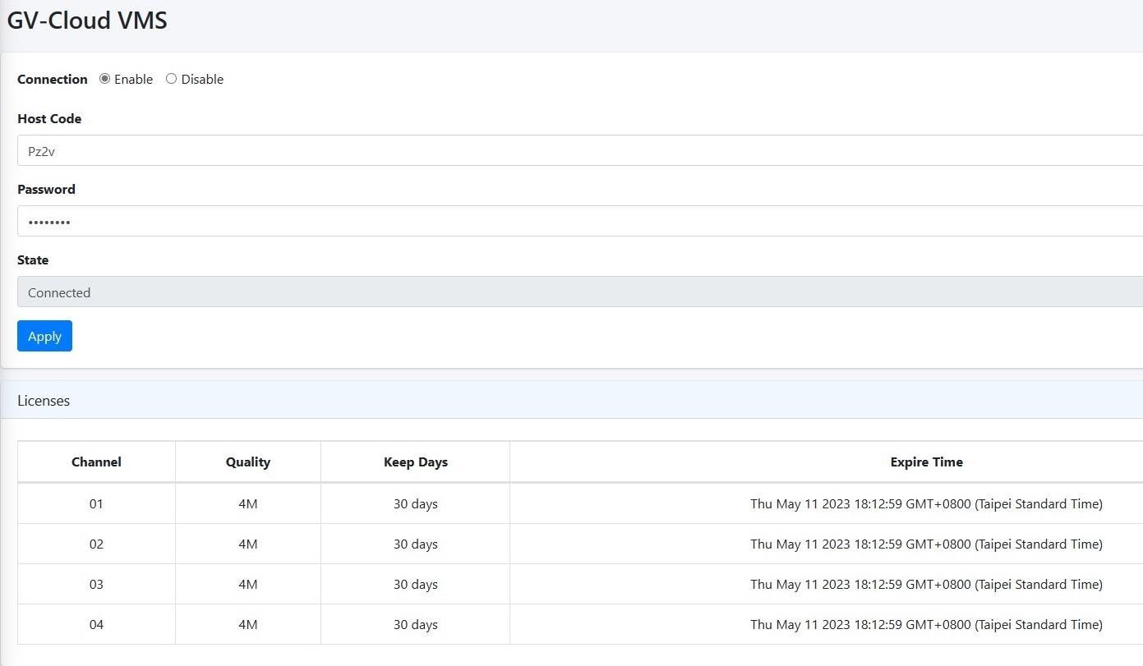Click the Host Code input field

[x=575, y=151]
